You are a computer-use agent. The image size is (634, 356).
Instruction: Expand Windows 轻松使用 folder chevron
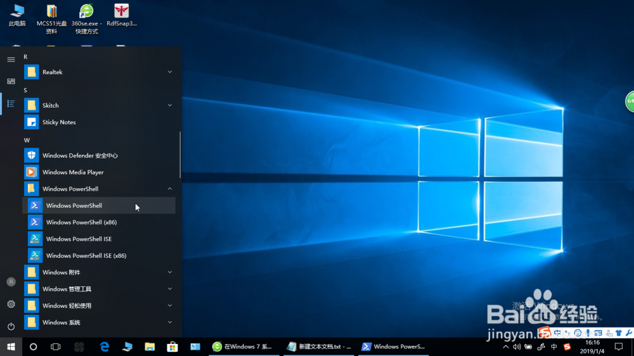pos(170,305)
